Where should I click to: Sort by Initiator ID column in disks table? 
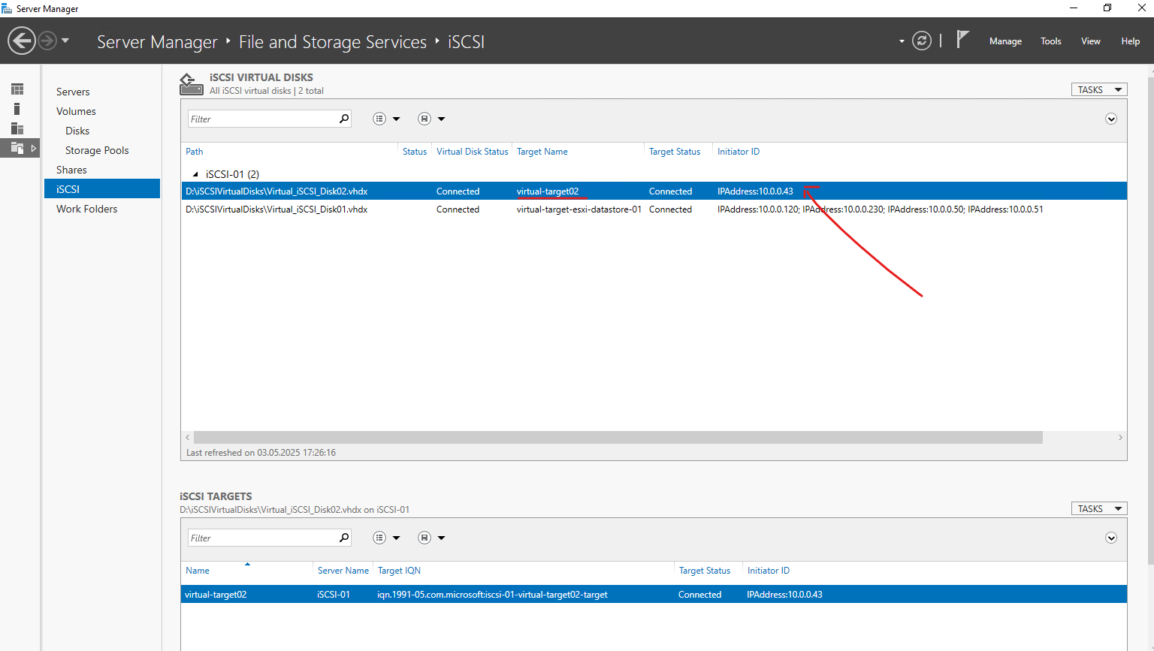point(738,152)
